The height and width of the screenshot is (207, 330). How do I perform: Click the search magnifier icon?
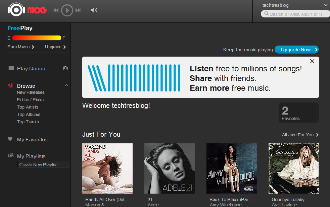point(266,14)
